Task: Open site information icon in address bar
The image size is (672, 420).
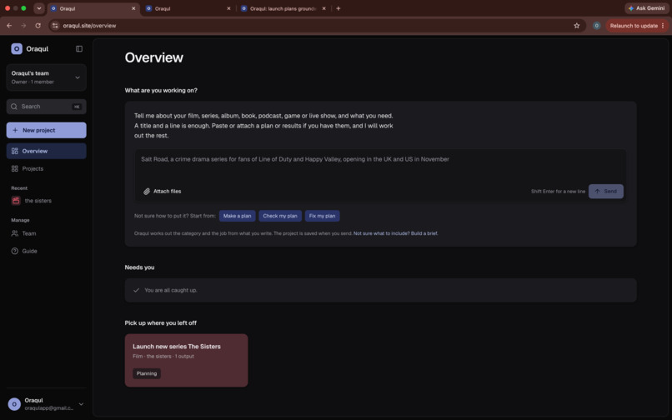Action: 55,26
